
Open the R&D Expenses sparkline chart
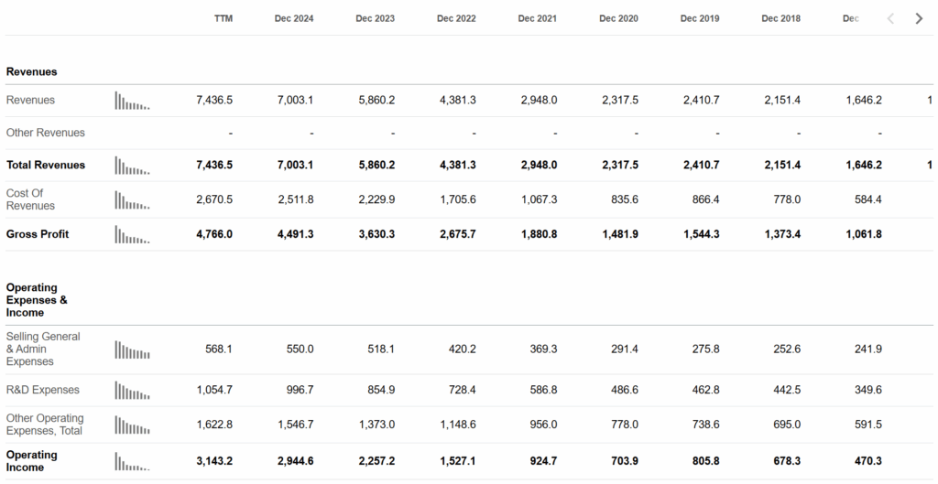click(132, 390)
